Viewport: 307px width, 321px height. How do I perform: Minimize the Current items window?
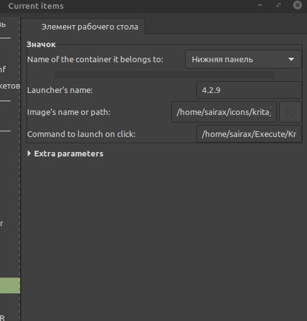coord(260,5)
